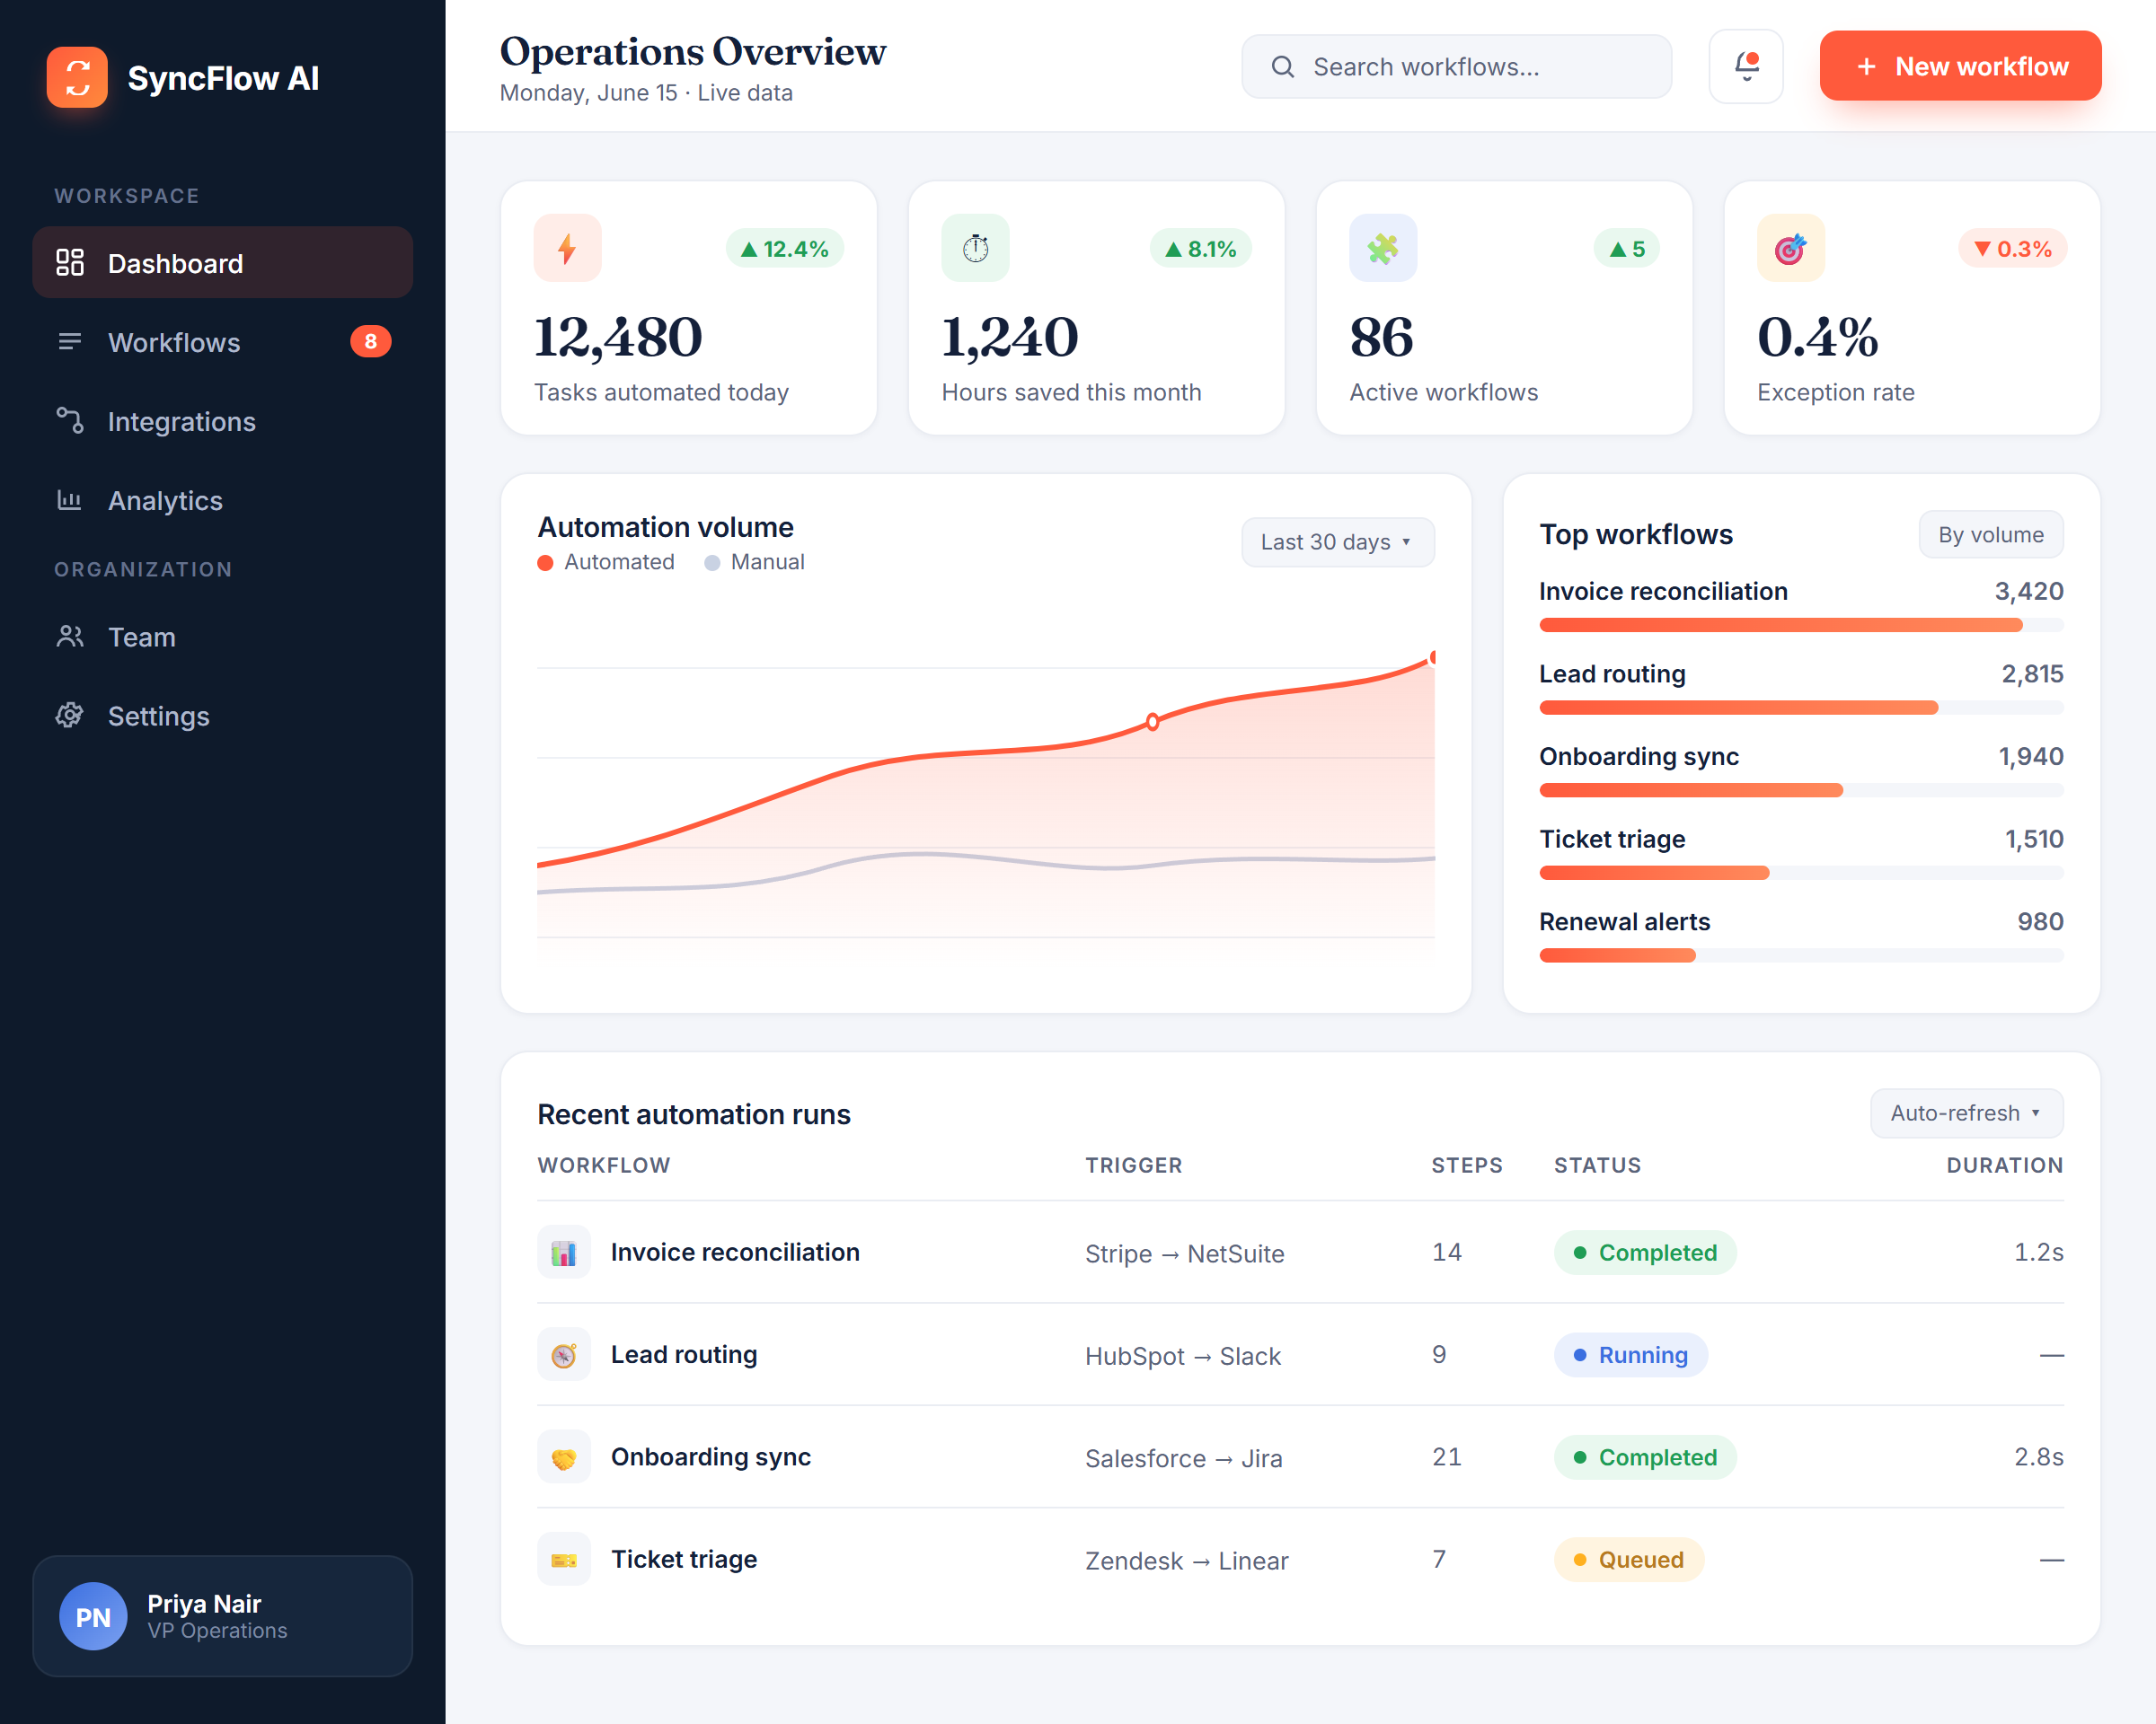Click the Salesforce → Jira trigger cell
The image size is (2156, 1724).
click(1183, 1458)
